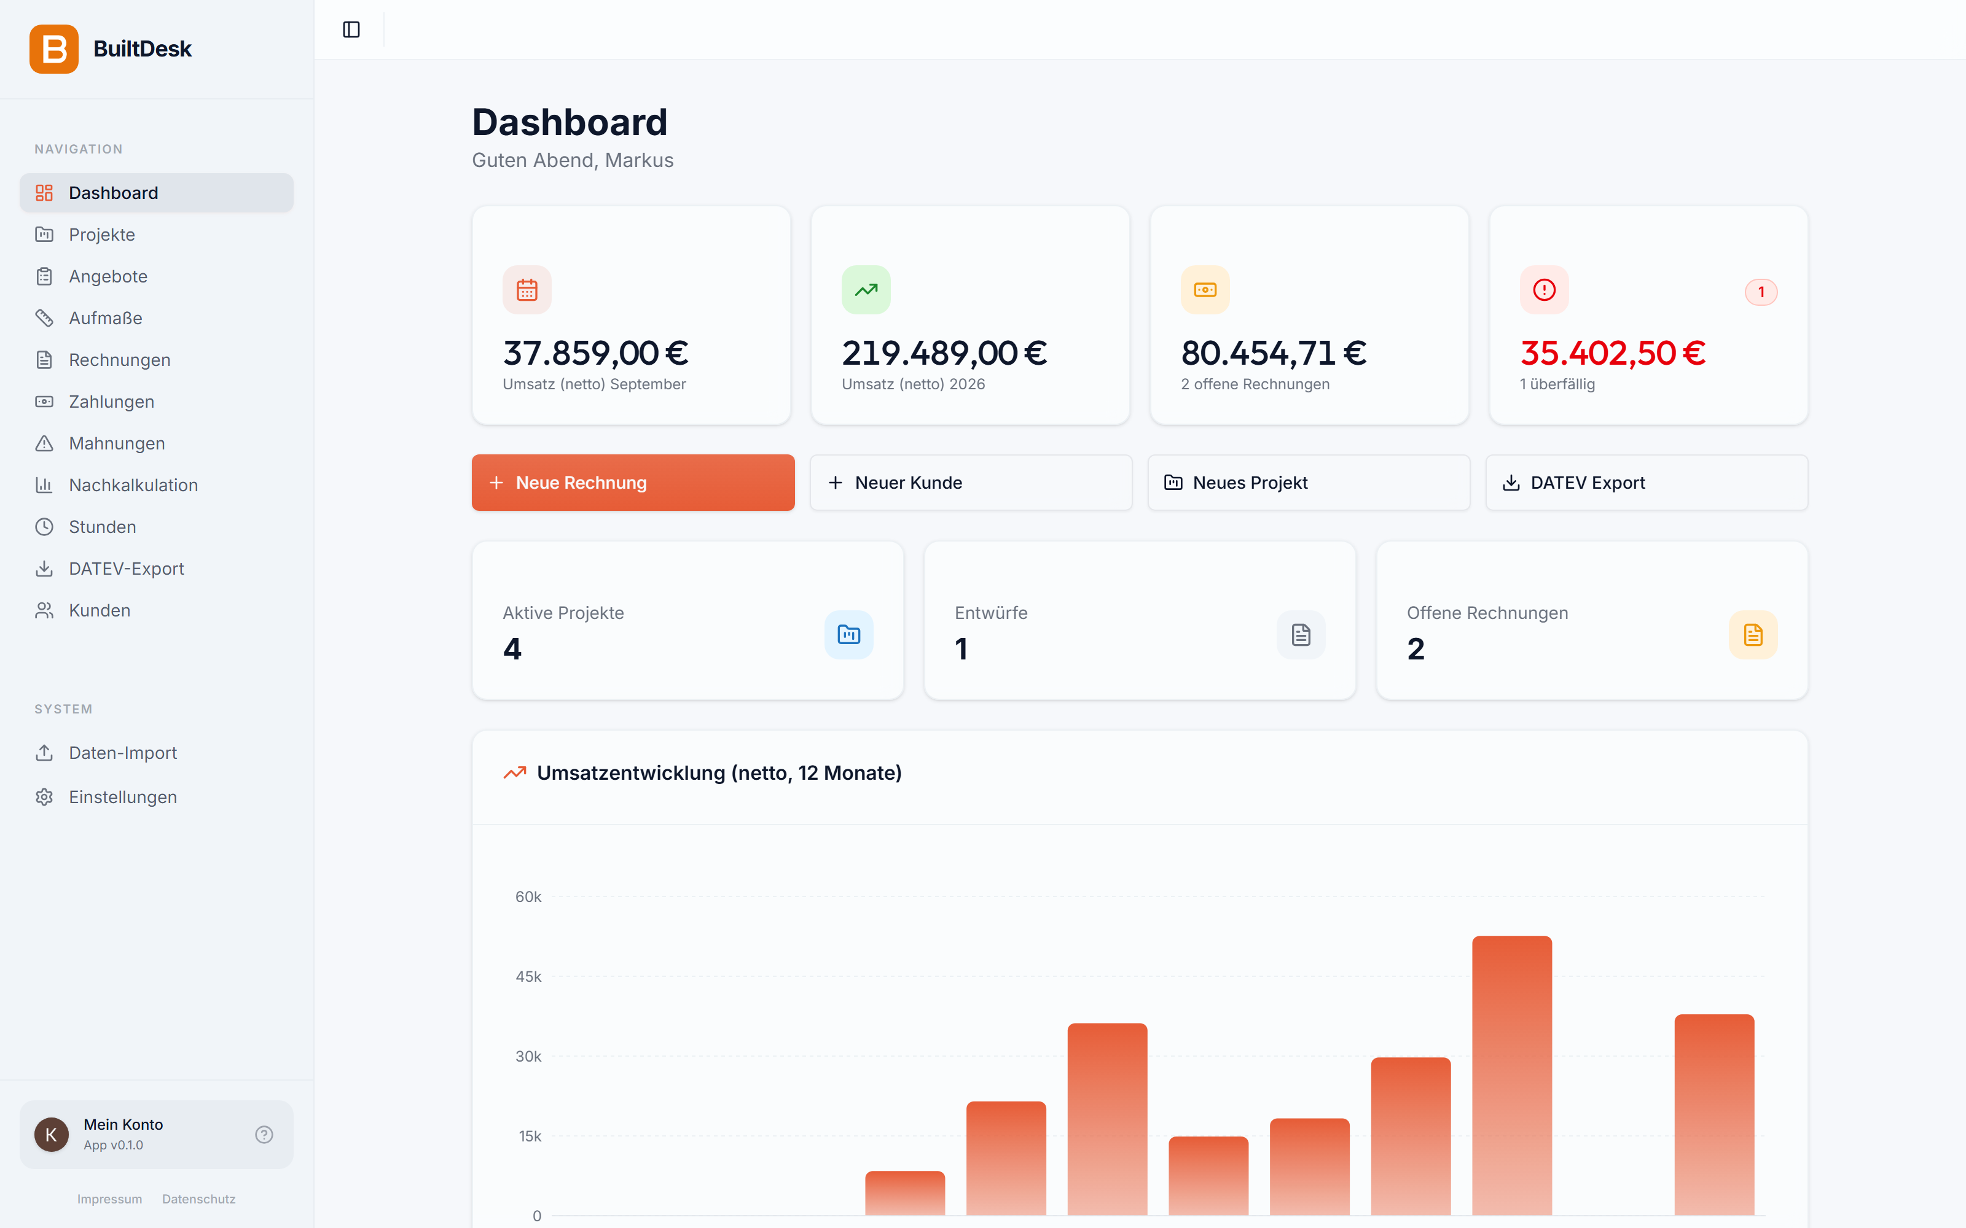Image resolution: width=1966 pixels, height=1228 pixels.
Task: Navigate to Kunden
Action: point(156,611)
